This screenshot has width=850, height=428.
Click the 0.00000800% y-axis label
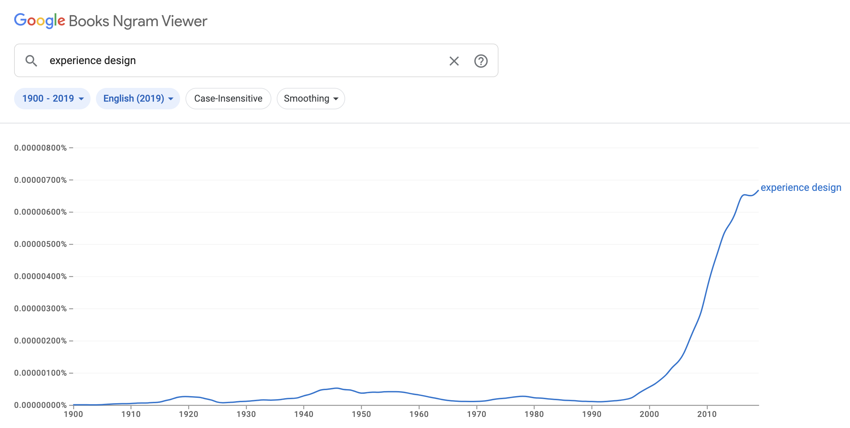tap(40, 148)
